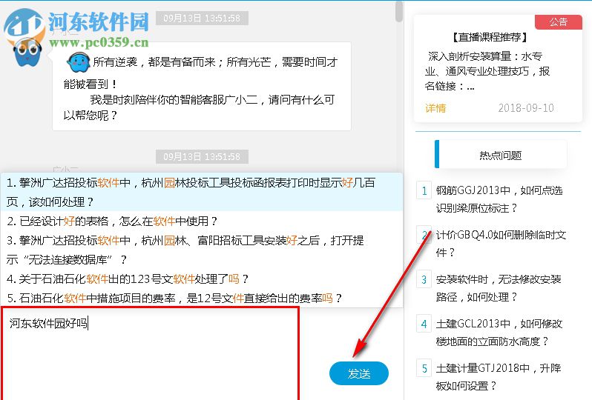
Task: Click number 5 badge in hot questions
Action: pyautogui.click(x=424, y=368)
